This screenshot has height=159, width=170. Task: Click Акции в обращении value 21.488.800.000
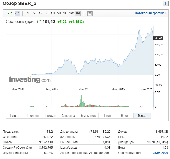tap(100, 153)
